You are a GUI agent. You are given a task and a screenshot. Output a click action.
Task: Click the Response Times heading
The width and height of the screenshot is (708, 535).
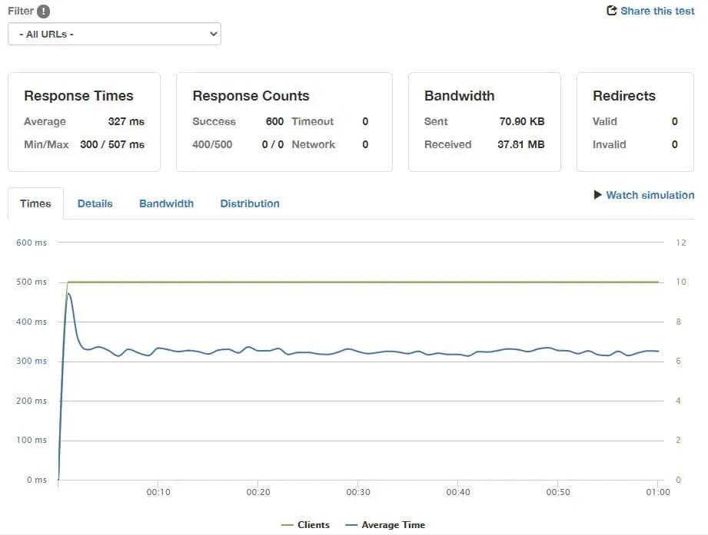78,95
